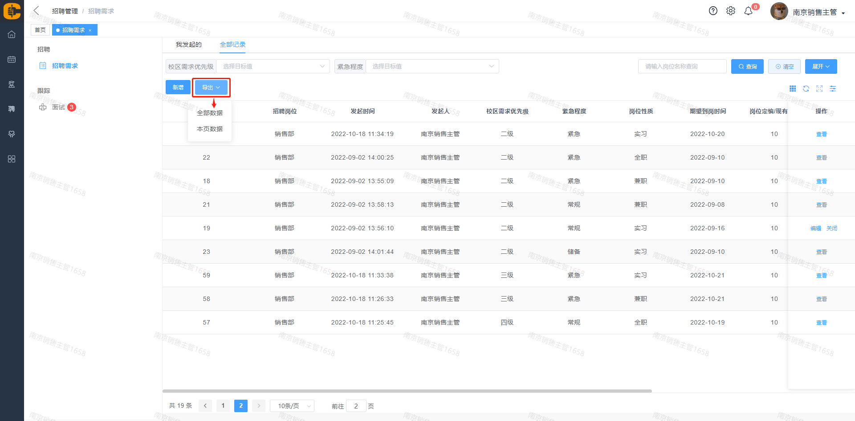Open the 紧急程度 dropdown
This screenshot has height=421, width=855.
point(432,66)
